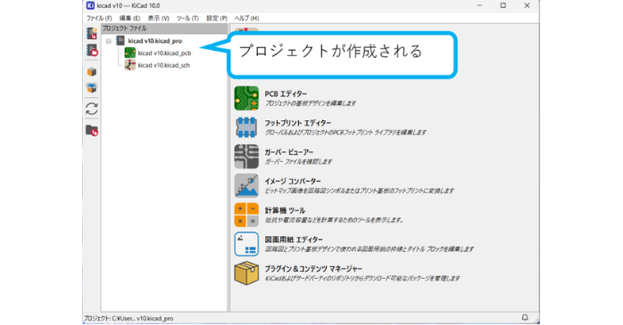Select kicad v10.kicad_pro in project tree
This screenshot has width=623, height=325.
(x=155, y=41)
